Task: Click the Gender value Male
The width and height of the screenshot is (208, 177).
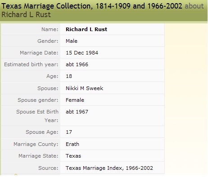Action: coord(72,41)
